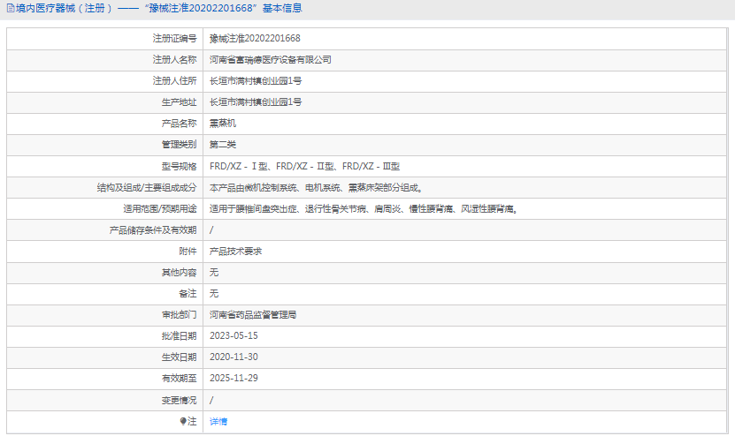Click the lightbulb icon next to 注
The image size is (735, 436).
pos(183,422)
